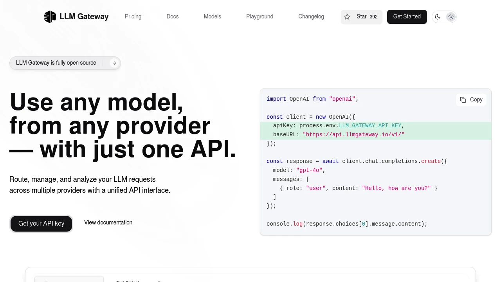501x282 pixels.
Task: Copy the code snippet
Action: (x=471, y=100)
